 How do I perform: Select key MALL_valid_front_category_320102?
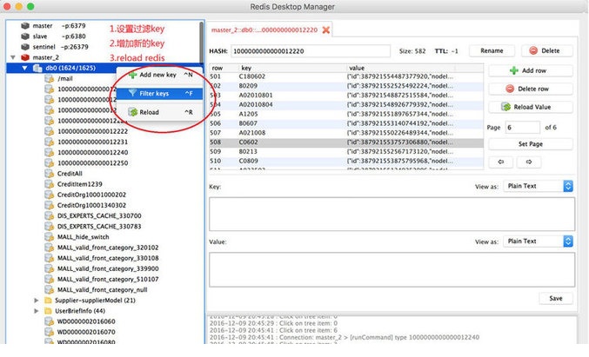(x=108, y=248)
